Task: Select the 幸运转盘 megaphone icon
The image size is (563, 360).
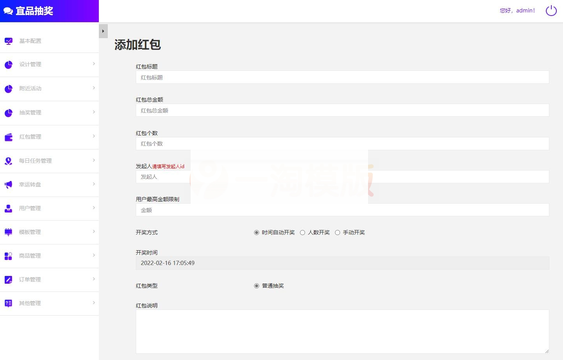Action: (x=8, y=184)
